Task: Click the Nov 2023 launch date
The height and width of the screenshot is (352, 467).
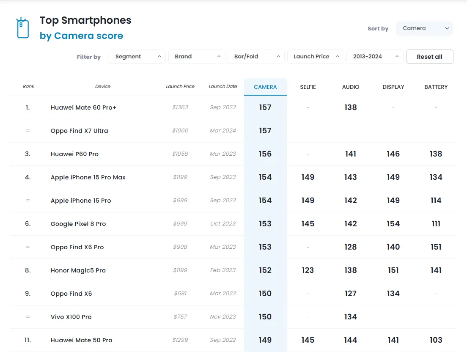Action: 223,316
